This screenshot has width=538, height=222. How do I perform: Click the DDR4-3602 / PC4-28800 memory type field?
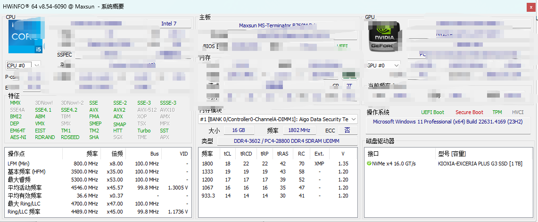[287, 141]
